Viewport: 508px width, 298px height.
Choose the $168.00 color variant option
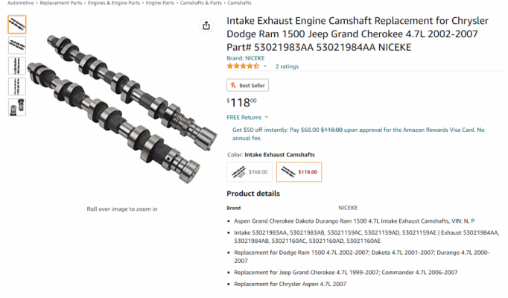pyautogui.click(x=250, y=172)
